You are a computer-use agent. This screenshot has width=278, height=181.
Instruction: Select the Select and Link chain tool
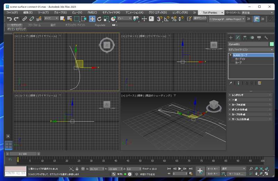(24, 19)
